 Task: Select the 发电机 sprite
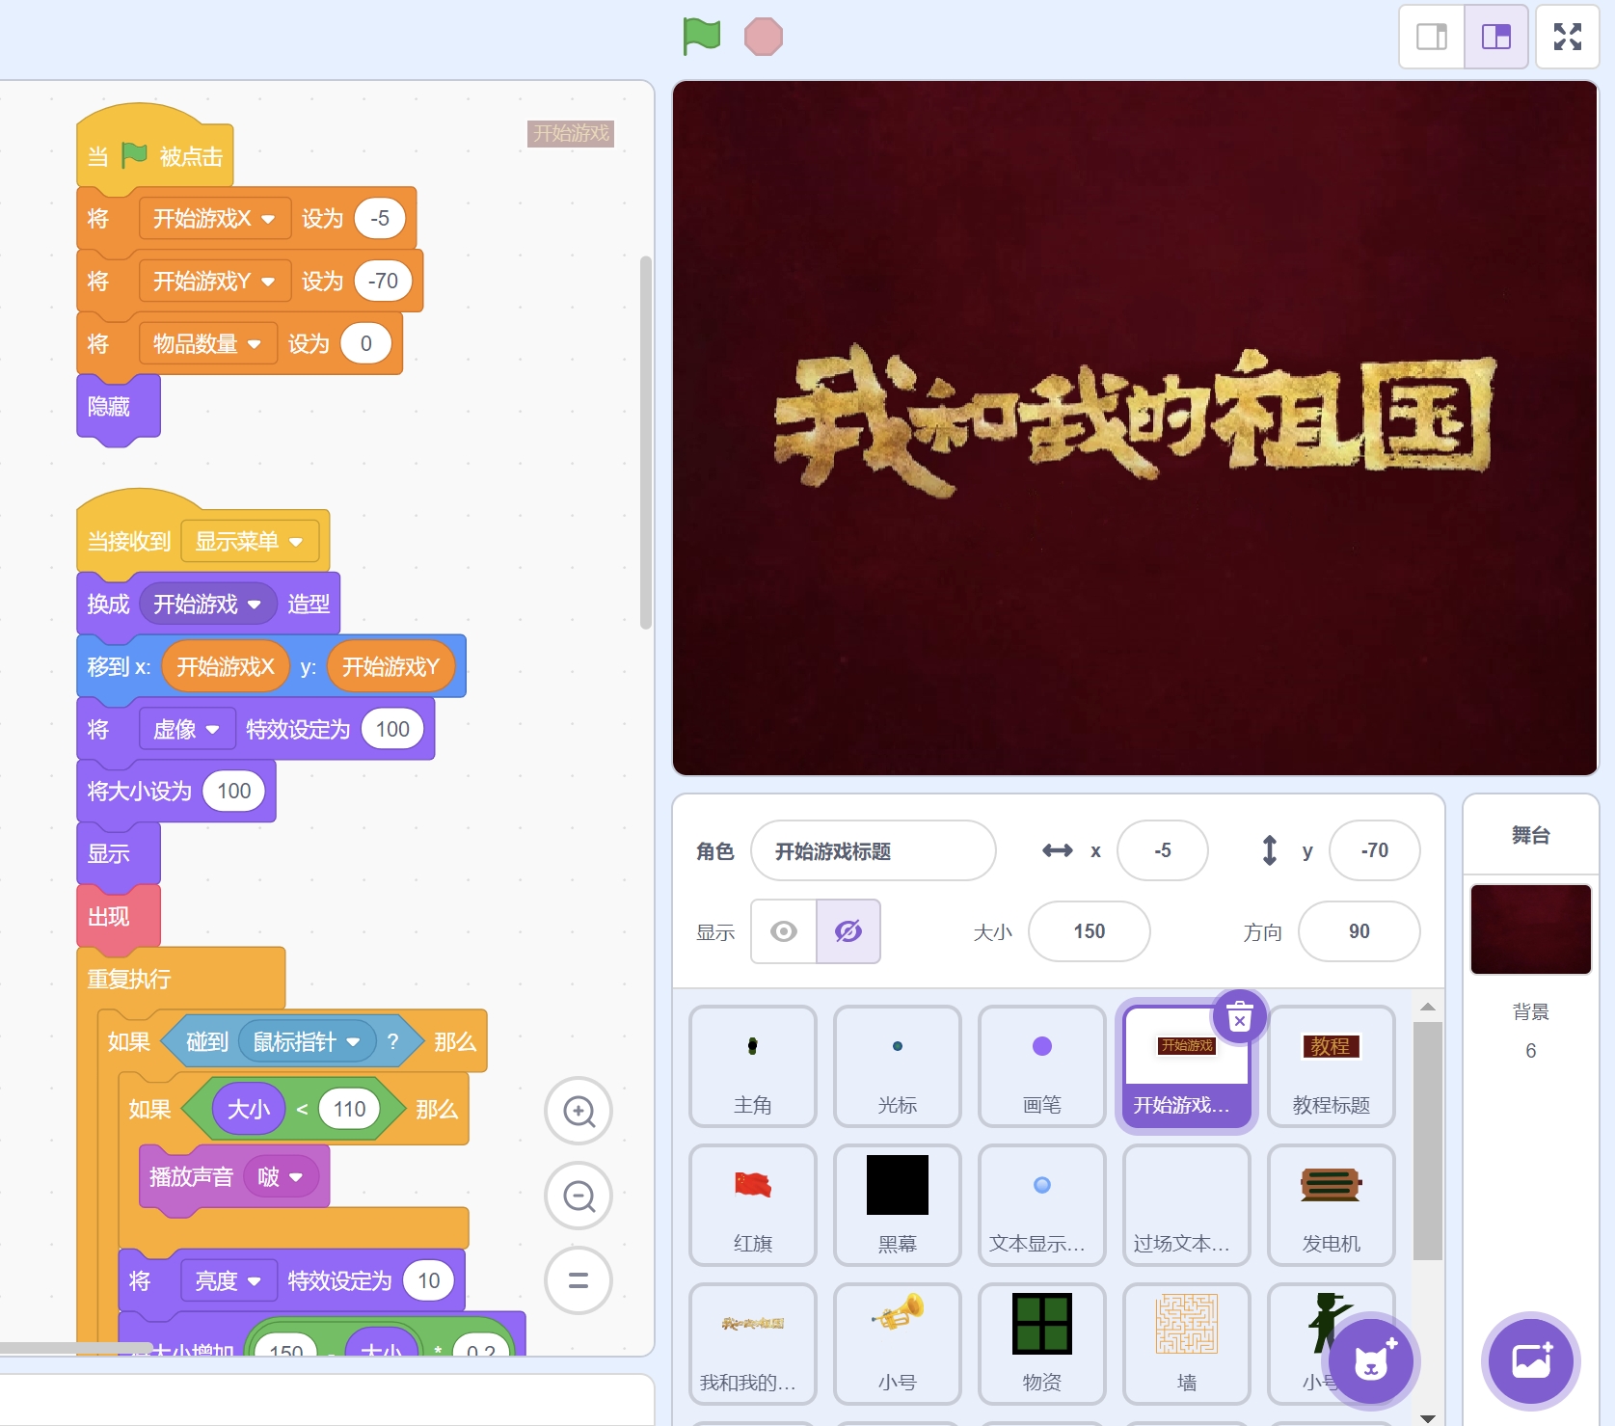point(1331,1204)
